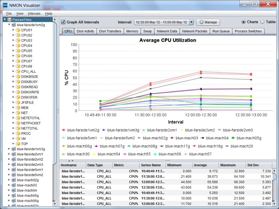Click the DISKWRITE package icon
Viewport: 279px width, 209px height.
18,92
